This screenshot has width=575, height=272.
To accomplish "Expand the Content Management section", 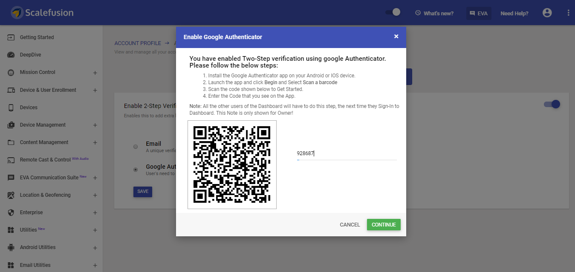I will click(95, 142).
